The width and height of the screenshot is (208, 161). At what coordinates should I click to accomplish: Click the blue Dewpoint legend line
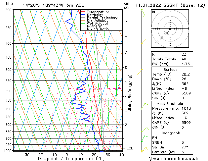pyautogui.click(x=83, y=15)
